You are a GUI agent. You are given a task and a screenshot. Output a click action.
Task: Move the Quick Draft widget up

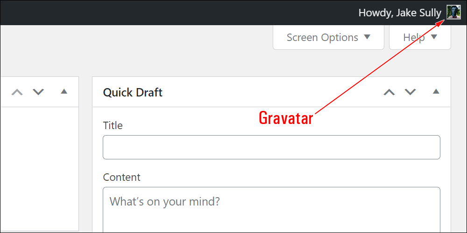389,92
